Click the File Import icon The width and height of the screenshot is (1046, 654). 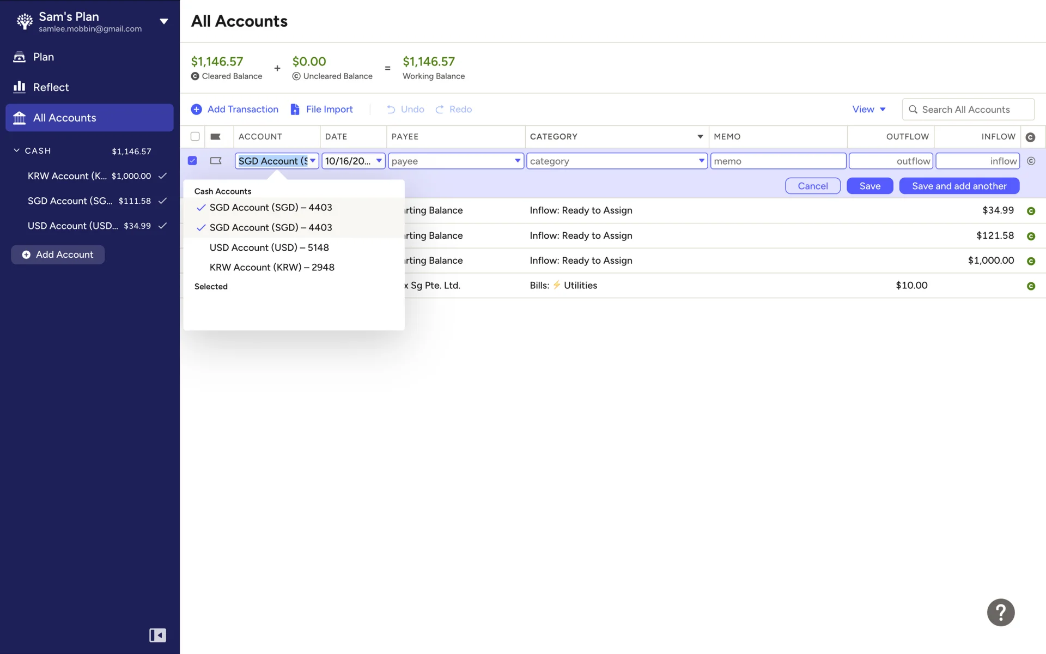[295, 110]
